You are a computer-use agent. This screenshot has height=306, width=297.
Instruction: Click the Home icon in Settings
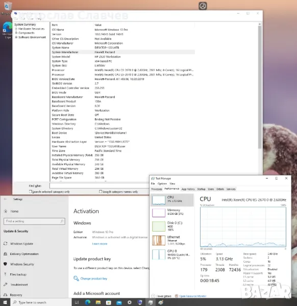6,211
